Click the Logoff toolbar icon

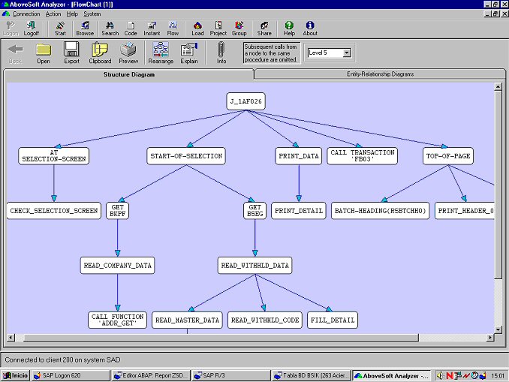click(x=31, y=29)
